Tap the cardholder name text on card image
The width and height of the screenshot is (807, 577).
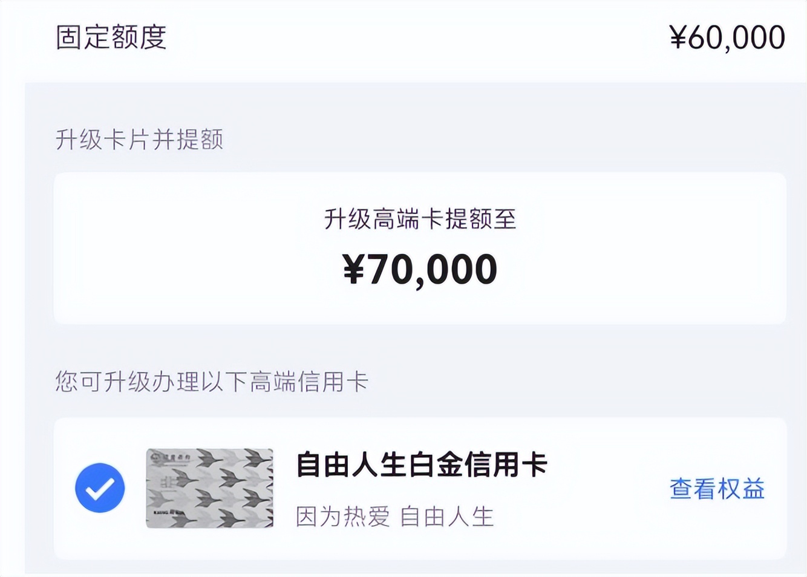click(x=168, y=513)
